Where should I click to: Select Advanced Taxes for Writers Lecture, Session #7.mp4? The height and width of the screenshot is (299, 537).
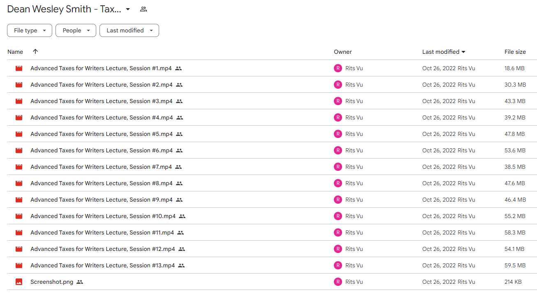click(x=101, y=167)
